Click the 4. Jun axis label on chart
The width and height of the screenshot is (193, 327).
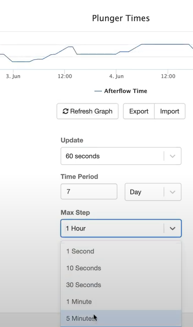(116, 76)
